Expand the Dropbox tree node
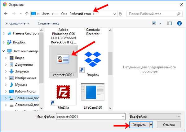Viewport: 186px width, 132px height. 4,42
